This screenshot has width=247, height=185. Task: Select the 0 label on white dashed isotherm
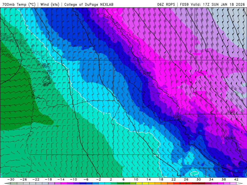[x=103, y=113]
